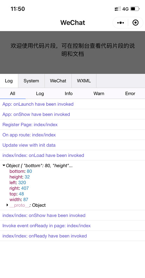Select On app route: index/index line

pos(72,135)
